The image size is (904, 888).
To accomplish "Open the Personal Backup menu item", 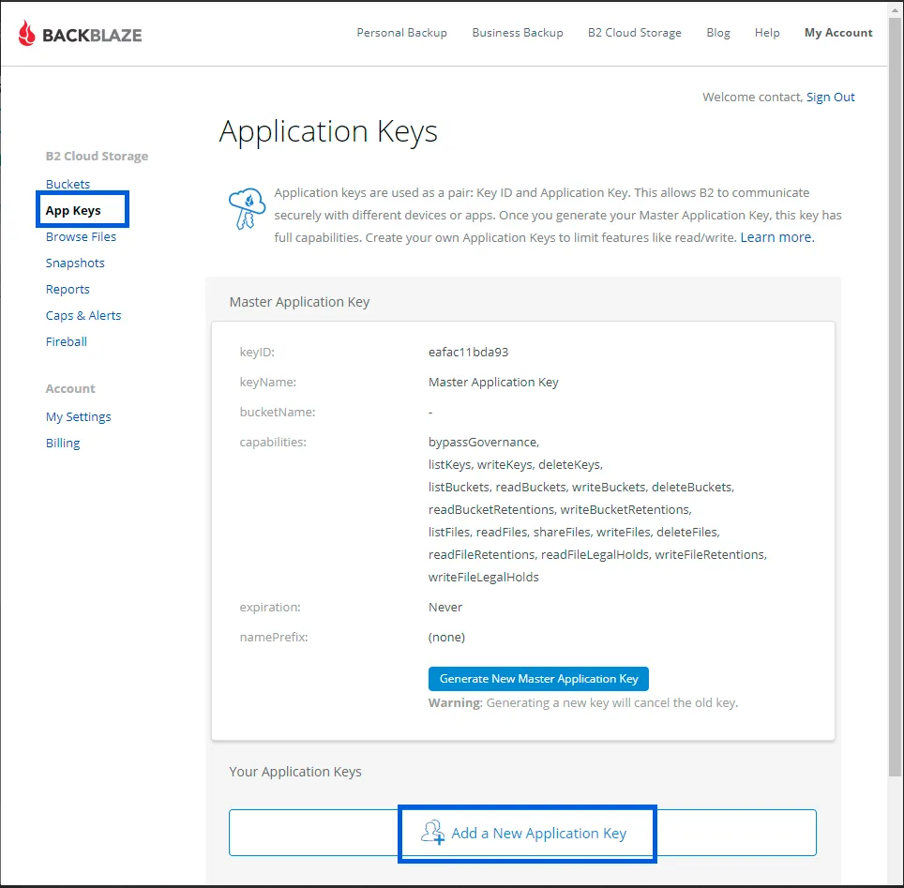I will [x=402, y=33].
